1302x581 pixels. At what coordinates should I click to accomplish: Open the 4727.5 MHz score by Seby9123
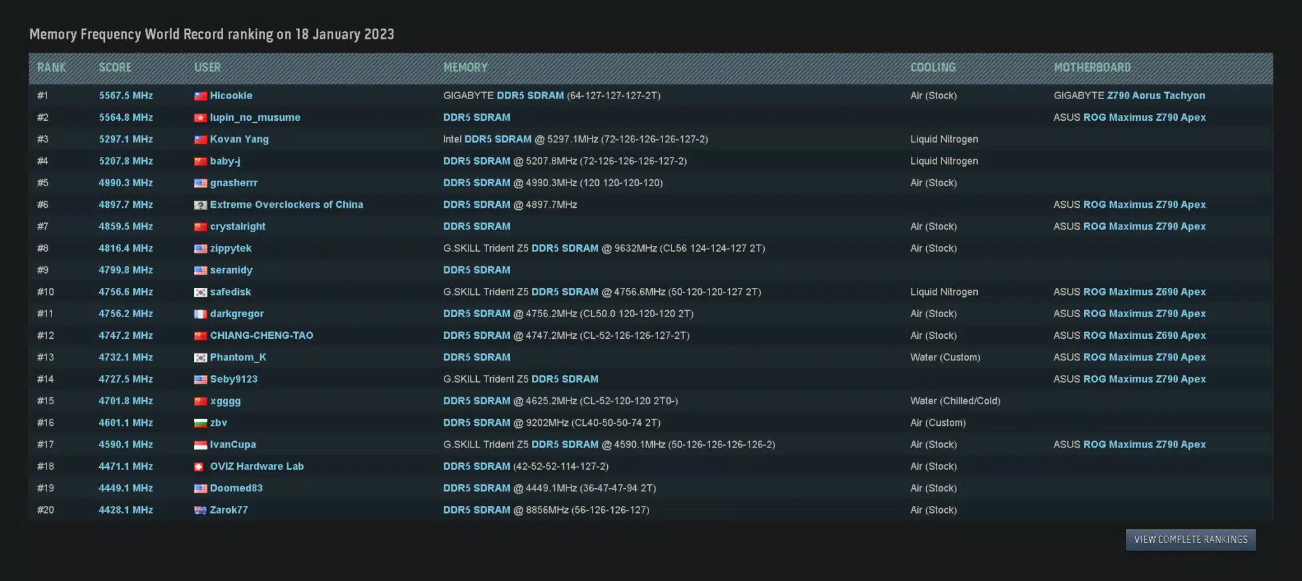click(126, 379)
